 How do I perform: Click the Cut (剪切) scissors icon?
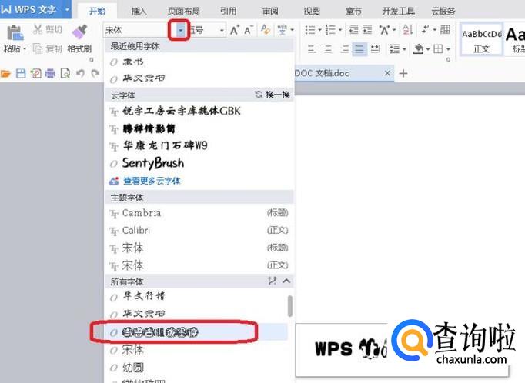(x=38, y=29)
